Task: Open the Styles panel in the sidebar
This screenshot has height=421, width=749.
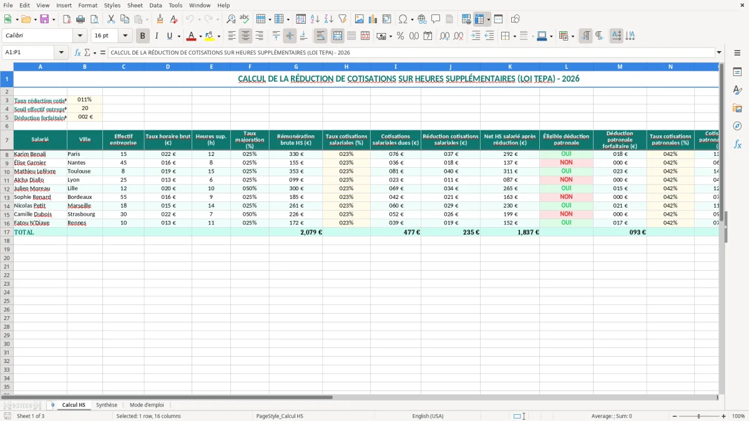Action: point(737,90)
